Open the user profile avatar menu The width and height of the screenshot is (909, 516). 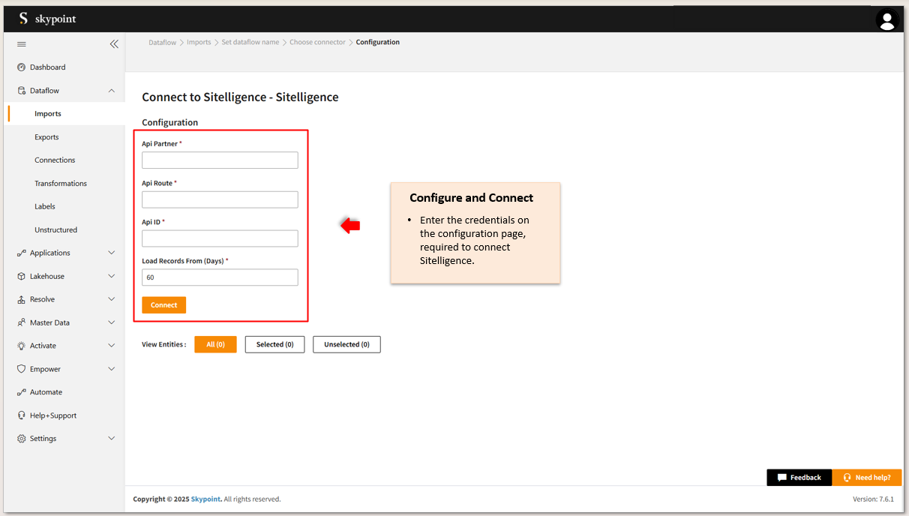tap(887, 20)
